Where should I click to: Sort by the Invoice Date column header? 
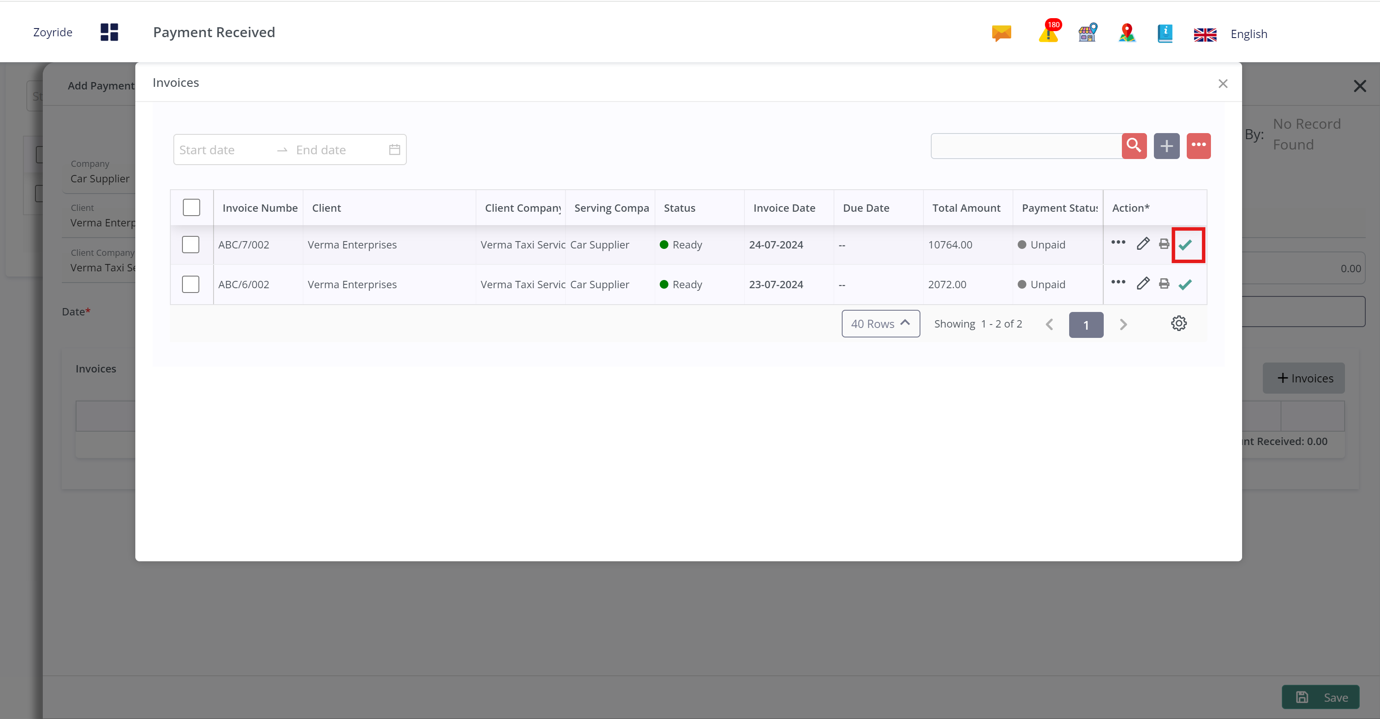784,208
